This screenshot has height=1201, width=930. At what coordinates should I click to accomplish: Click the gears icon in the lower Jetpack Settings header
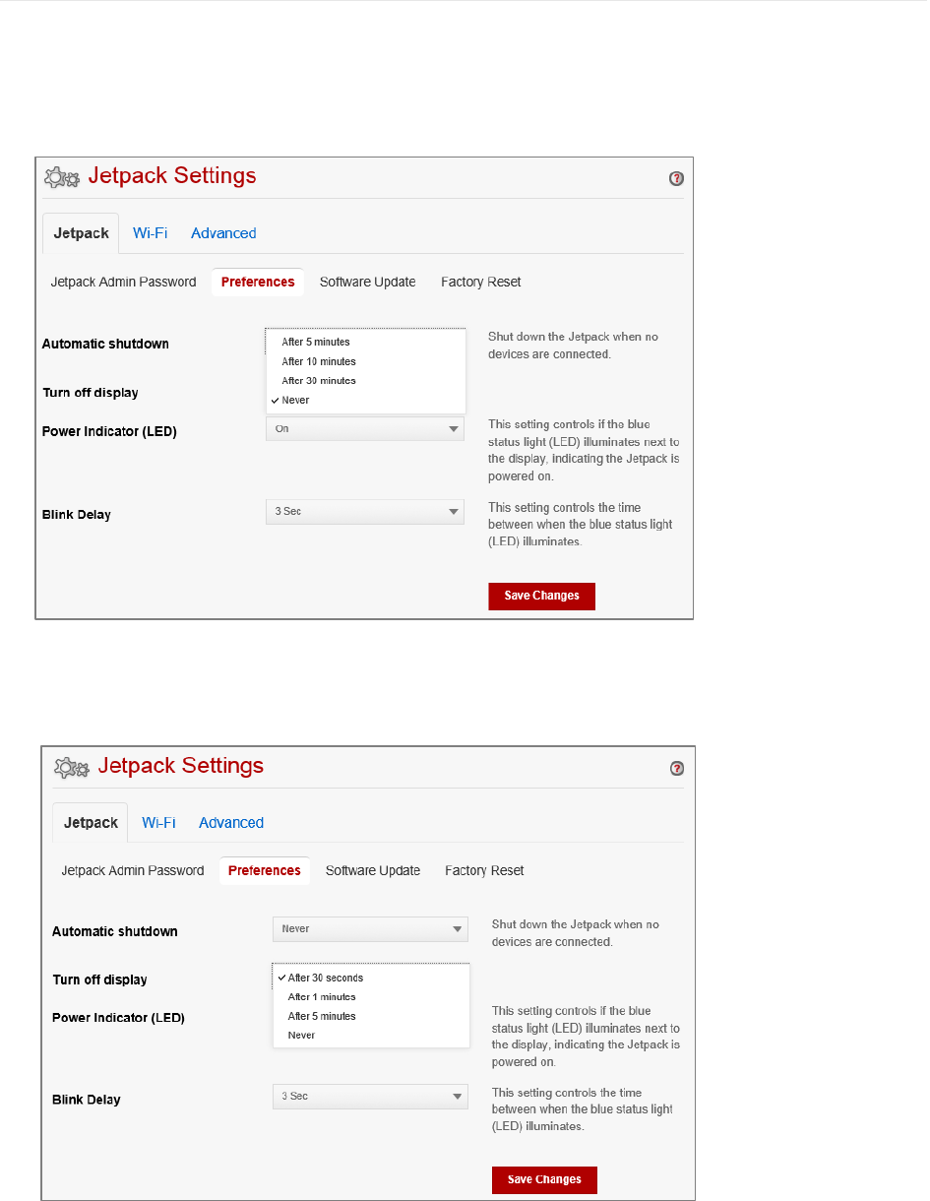(71, 767)
